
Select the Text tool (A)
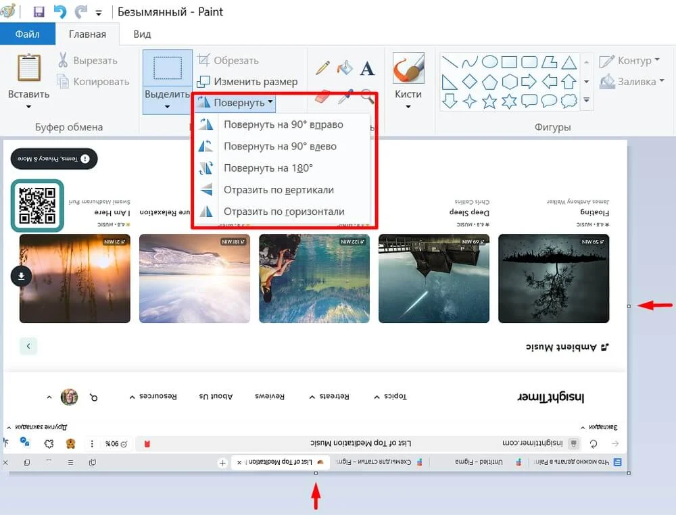click(367, 68)
